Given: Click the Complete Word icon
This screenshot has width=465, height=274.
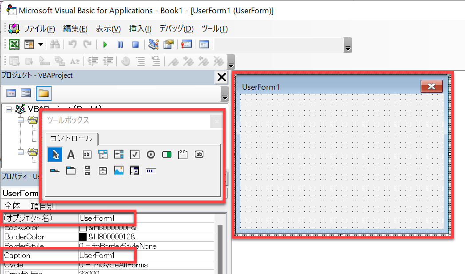Looking at the screenshot, I should (x=75, y=61).
